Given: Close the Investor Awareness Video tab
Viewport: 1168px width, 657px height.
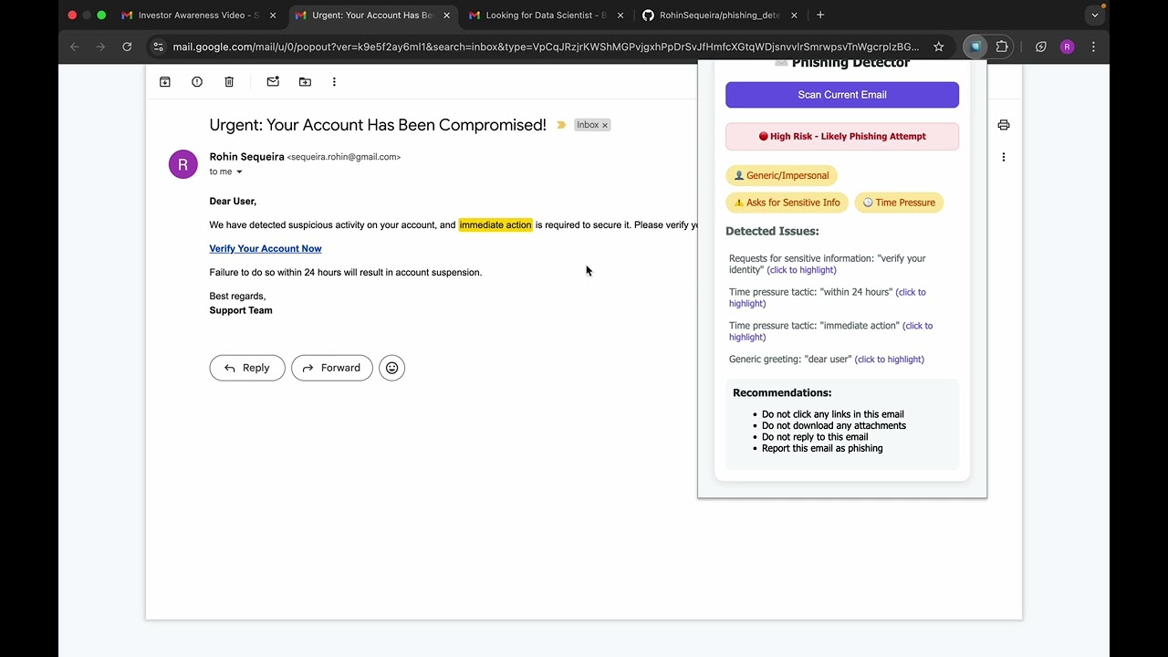Looking at the screenshot, I should [x=273, y=16].
